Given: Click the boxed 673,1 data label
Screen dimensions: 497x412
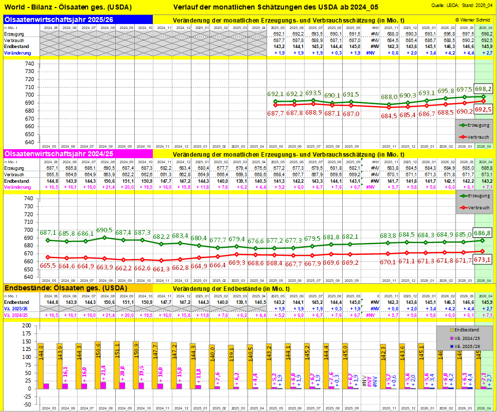Looking at the screenshot, I should pyautogui.click(x=483, y=259).
